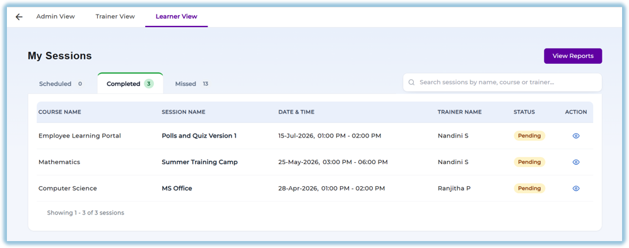Image resolution: width=629 pixels, height=248 pixels.
Task: Focus the search sessions input field
Action: click(502, 82)
